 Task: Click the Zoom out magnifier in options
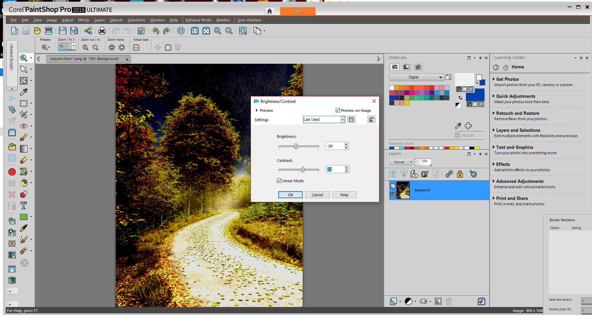coord(85,47)
